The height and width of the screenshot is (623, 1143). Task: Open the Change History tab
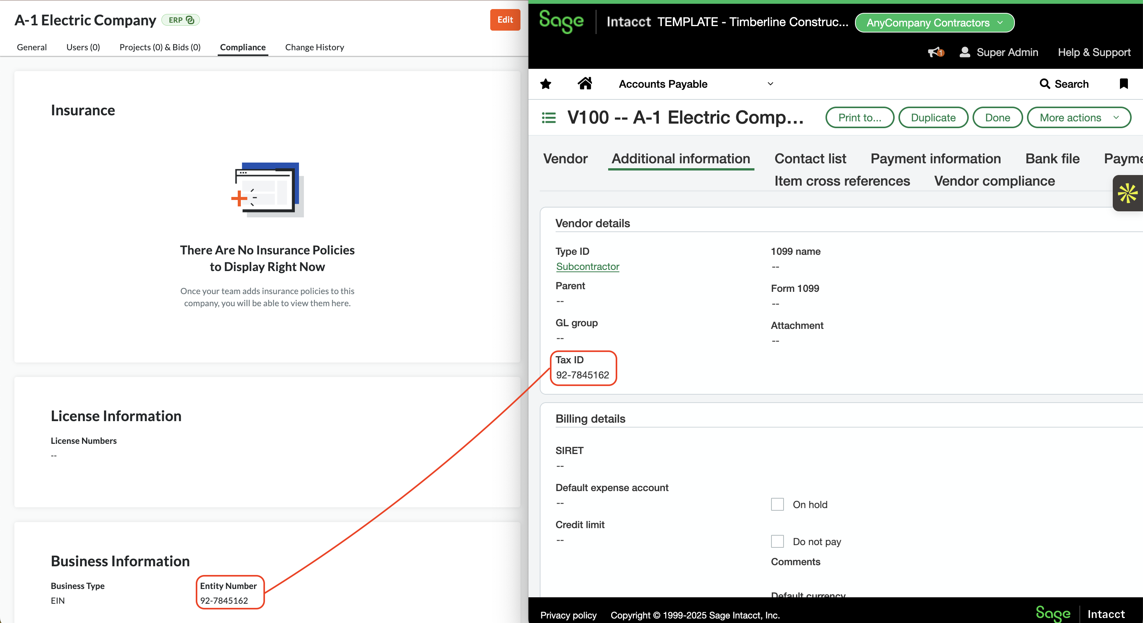tap(314, 47)
